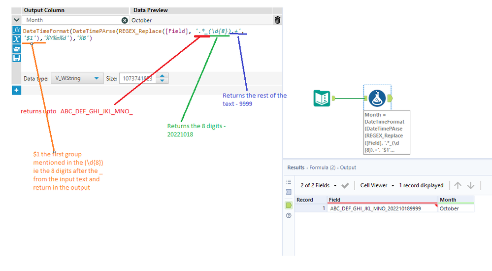The height and width of the screenshot is (271, 492).
Task: Open the Cell Viewer dropdown
Action: coord(377,185)
